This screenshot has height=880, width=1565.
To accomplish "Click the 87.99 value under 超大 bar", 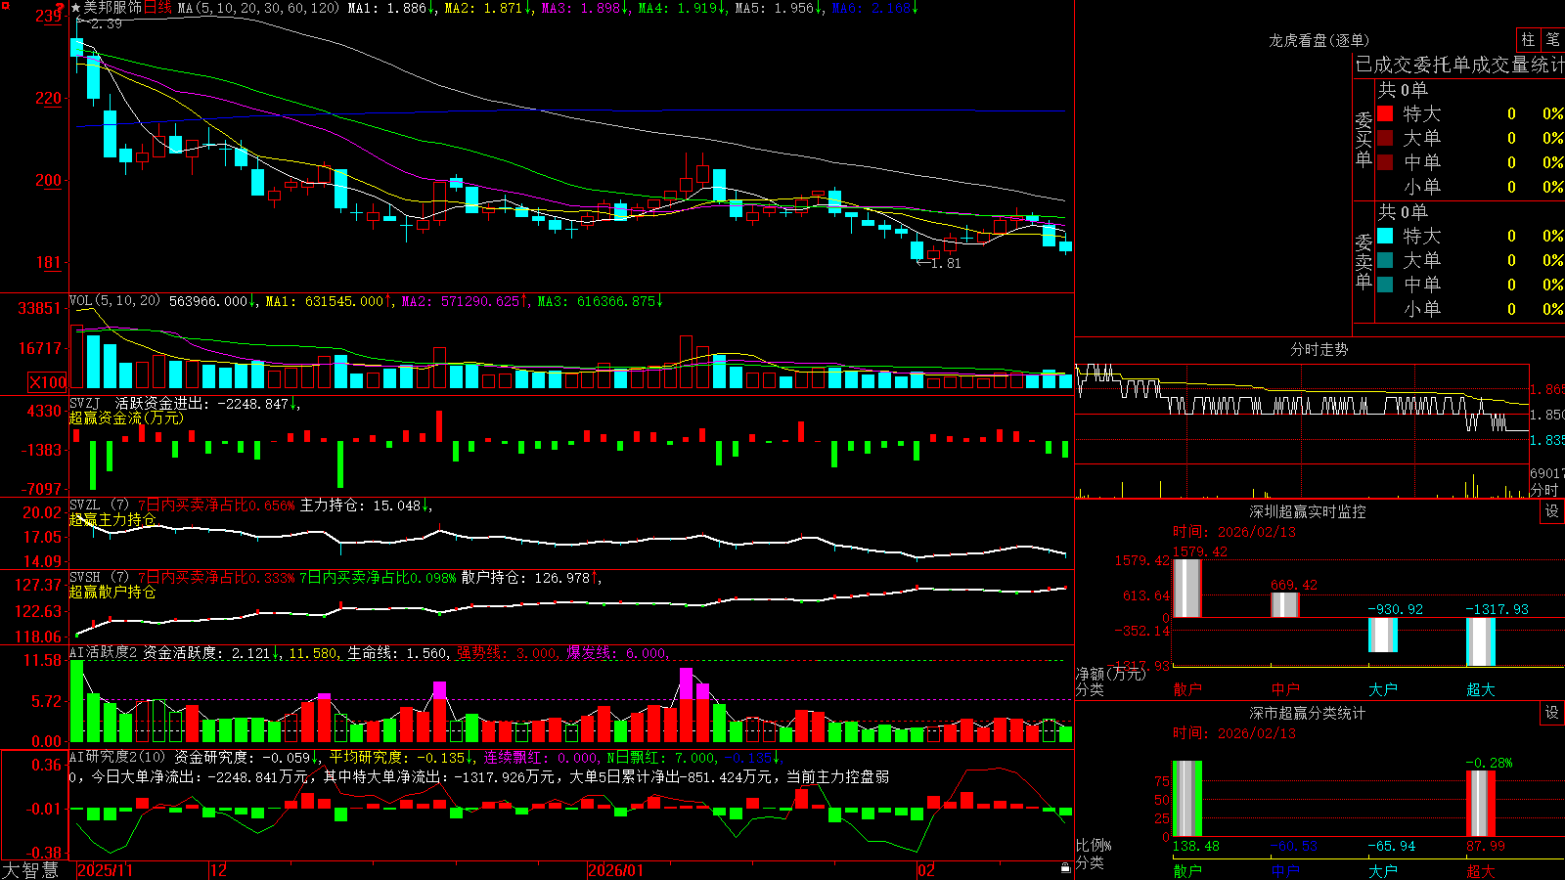I will pos(1485,846).
